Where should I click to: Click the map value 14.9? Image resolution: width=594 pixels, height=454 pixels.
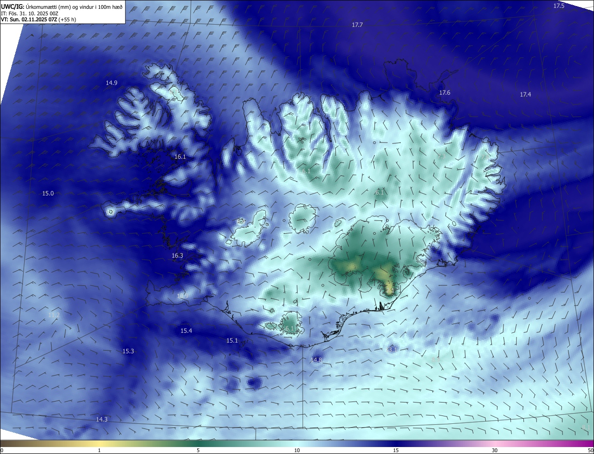click(111, 83)
